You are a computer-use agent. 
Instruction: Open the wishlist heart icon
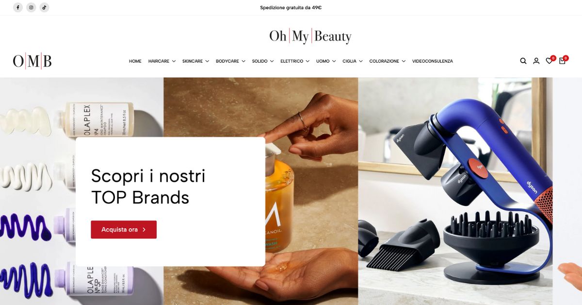pyautogui.click(x=550, y=60)
